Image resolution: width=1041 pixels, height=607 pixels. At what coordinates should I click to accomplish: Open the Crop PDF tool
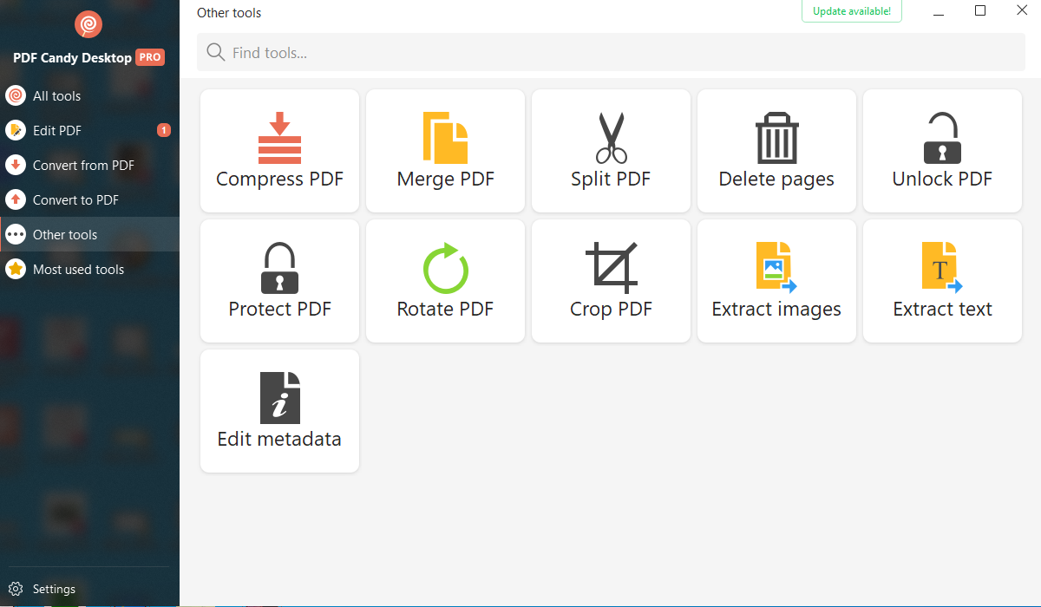click(x=611, y=281)
